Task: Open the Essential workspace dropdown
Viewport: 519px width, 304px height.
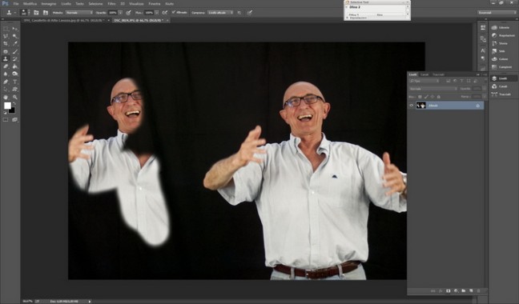Action: [497, 13]
